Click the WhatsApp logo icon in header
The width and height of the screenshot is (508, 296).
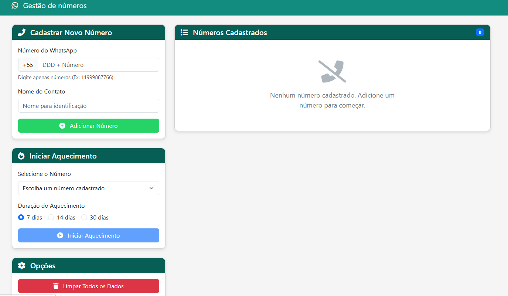[x=15, y=6]
